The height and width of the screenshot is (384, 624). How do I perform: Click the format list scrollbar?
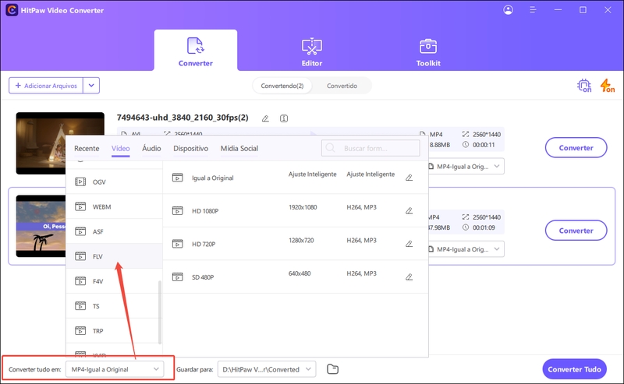[160, 312]
